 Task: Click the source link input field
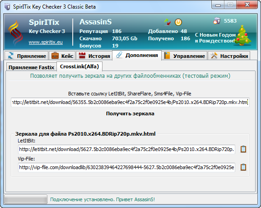click(130, 102)
